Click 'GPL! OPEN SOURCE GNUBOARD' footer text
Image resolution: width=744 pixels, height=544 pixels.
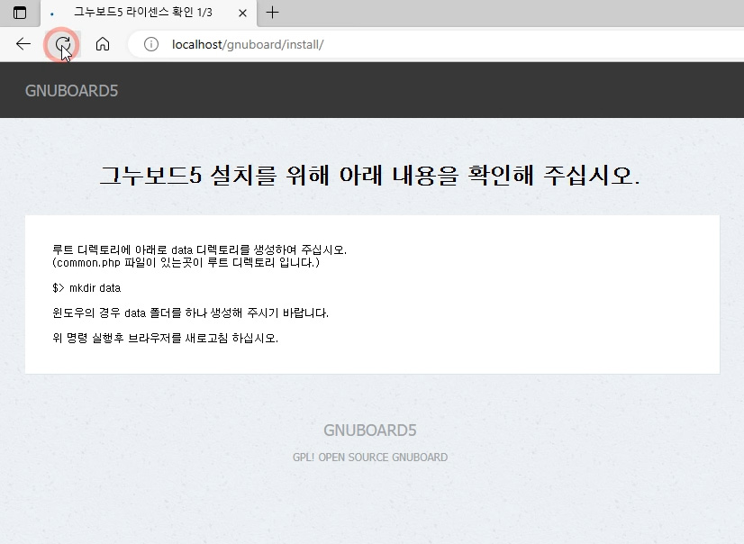370,458
